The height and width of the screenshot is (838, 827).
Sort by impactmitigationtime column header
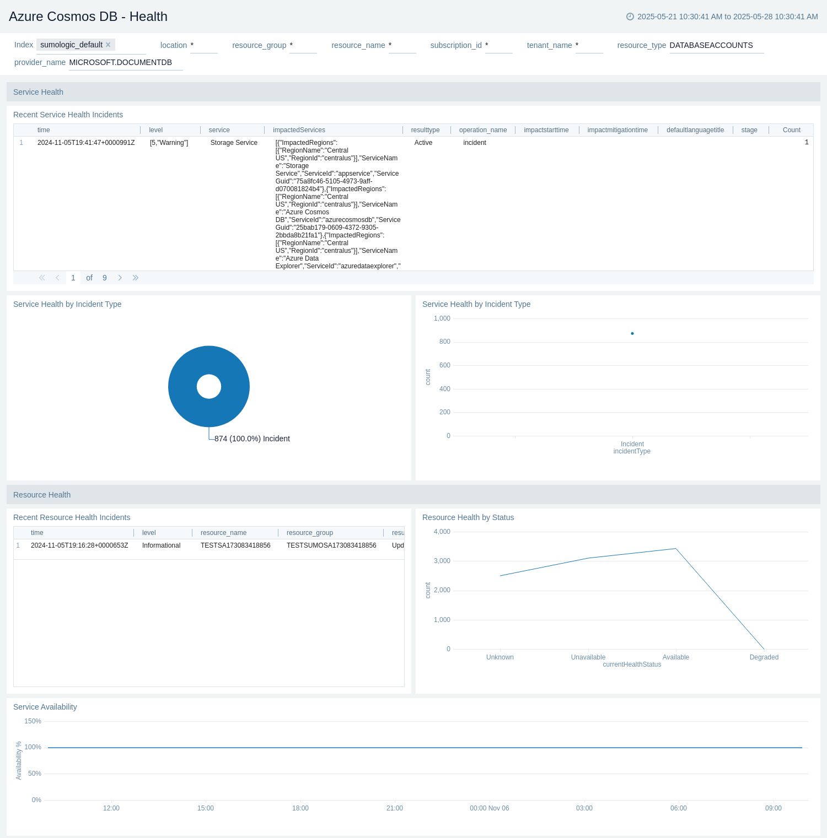[617, 130]
